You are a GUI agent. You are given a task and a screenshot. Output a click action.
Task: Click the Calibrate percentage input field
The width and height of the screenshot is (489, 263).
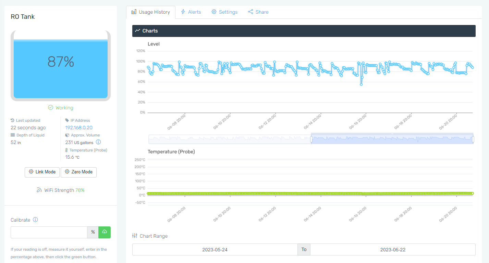point(49,232)
